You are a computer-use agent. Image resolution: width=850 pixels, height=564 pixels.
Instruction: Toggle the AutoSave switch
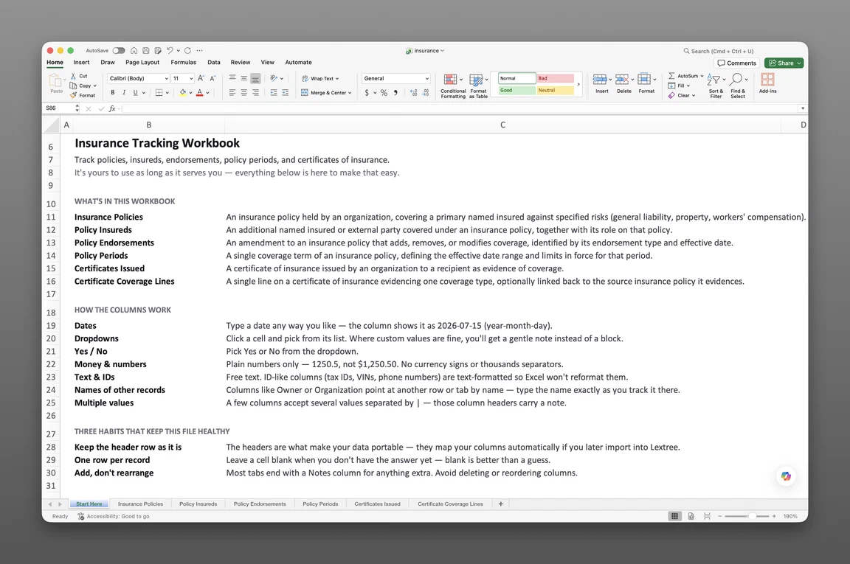pyautogui.click(x=119, y=50)
